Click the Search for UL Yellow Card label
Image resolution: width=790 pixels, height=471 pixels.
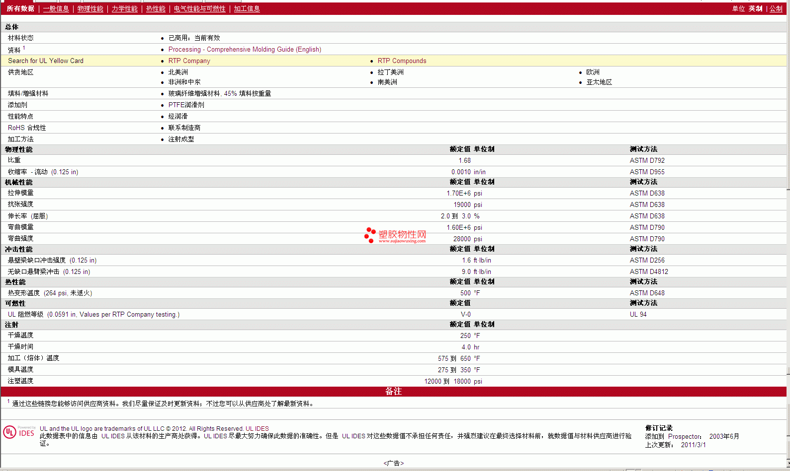coord(46,61)
